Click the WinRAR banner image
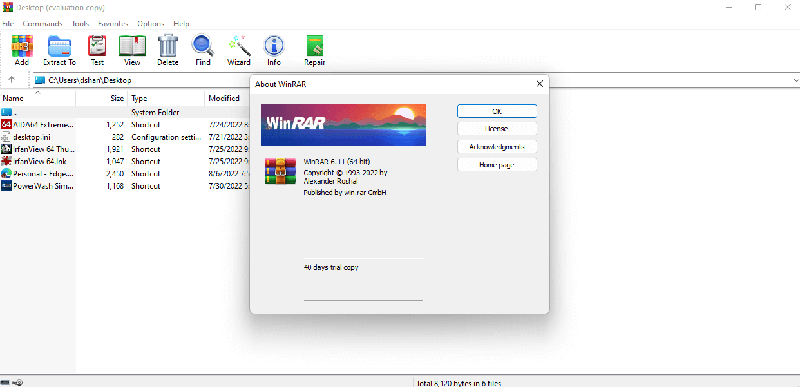 [x=343, y=125]
